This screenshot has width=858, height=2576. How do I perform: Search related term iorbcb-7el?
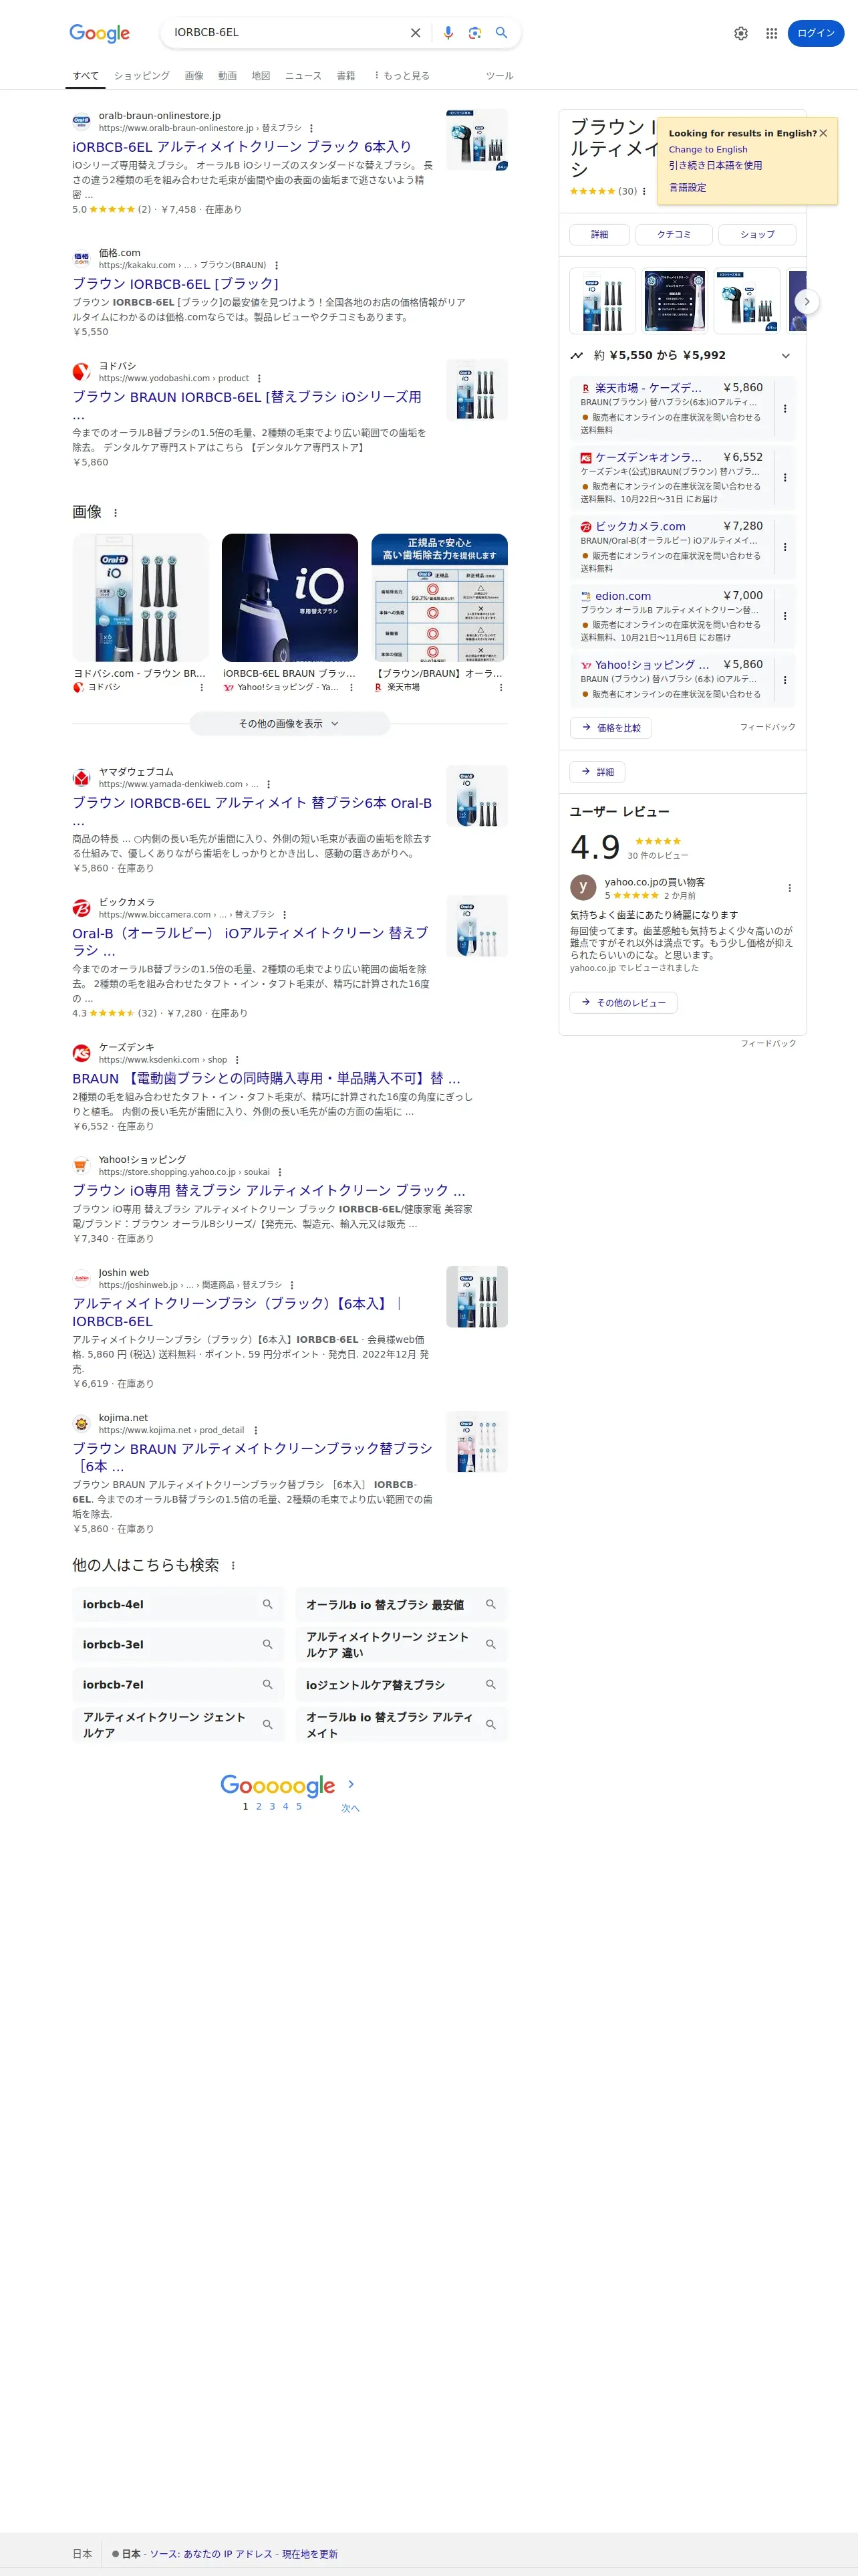(x=178, y=1685)
